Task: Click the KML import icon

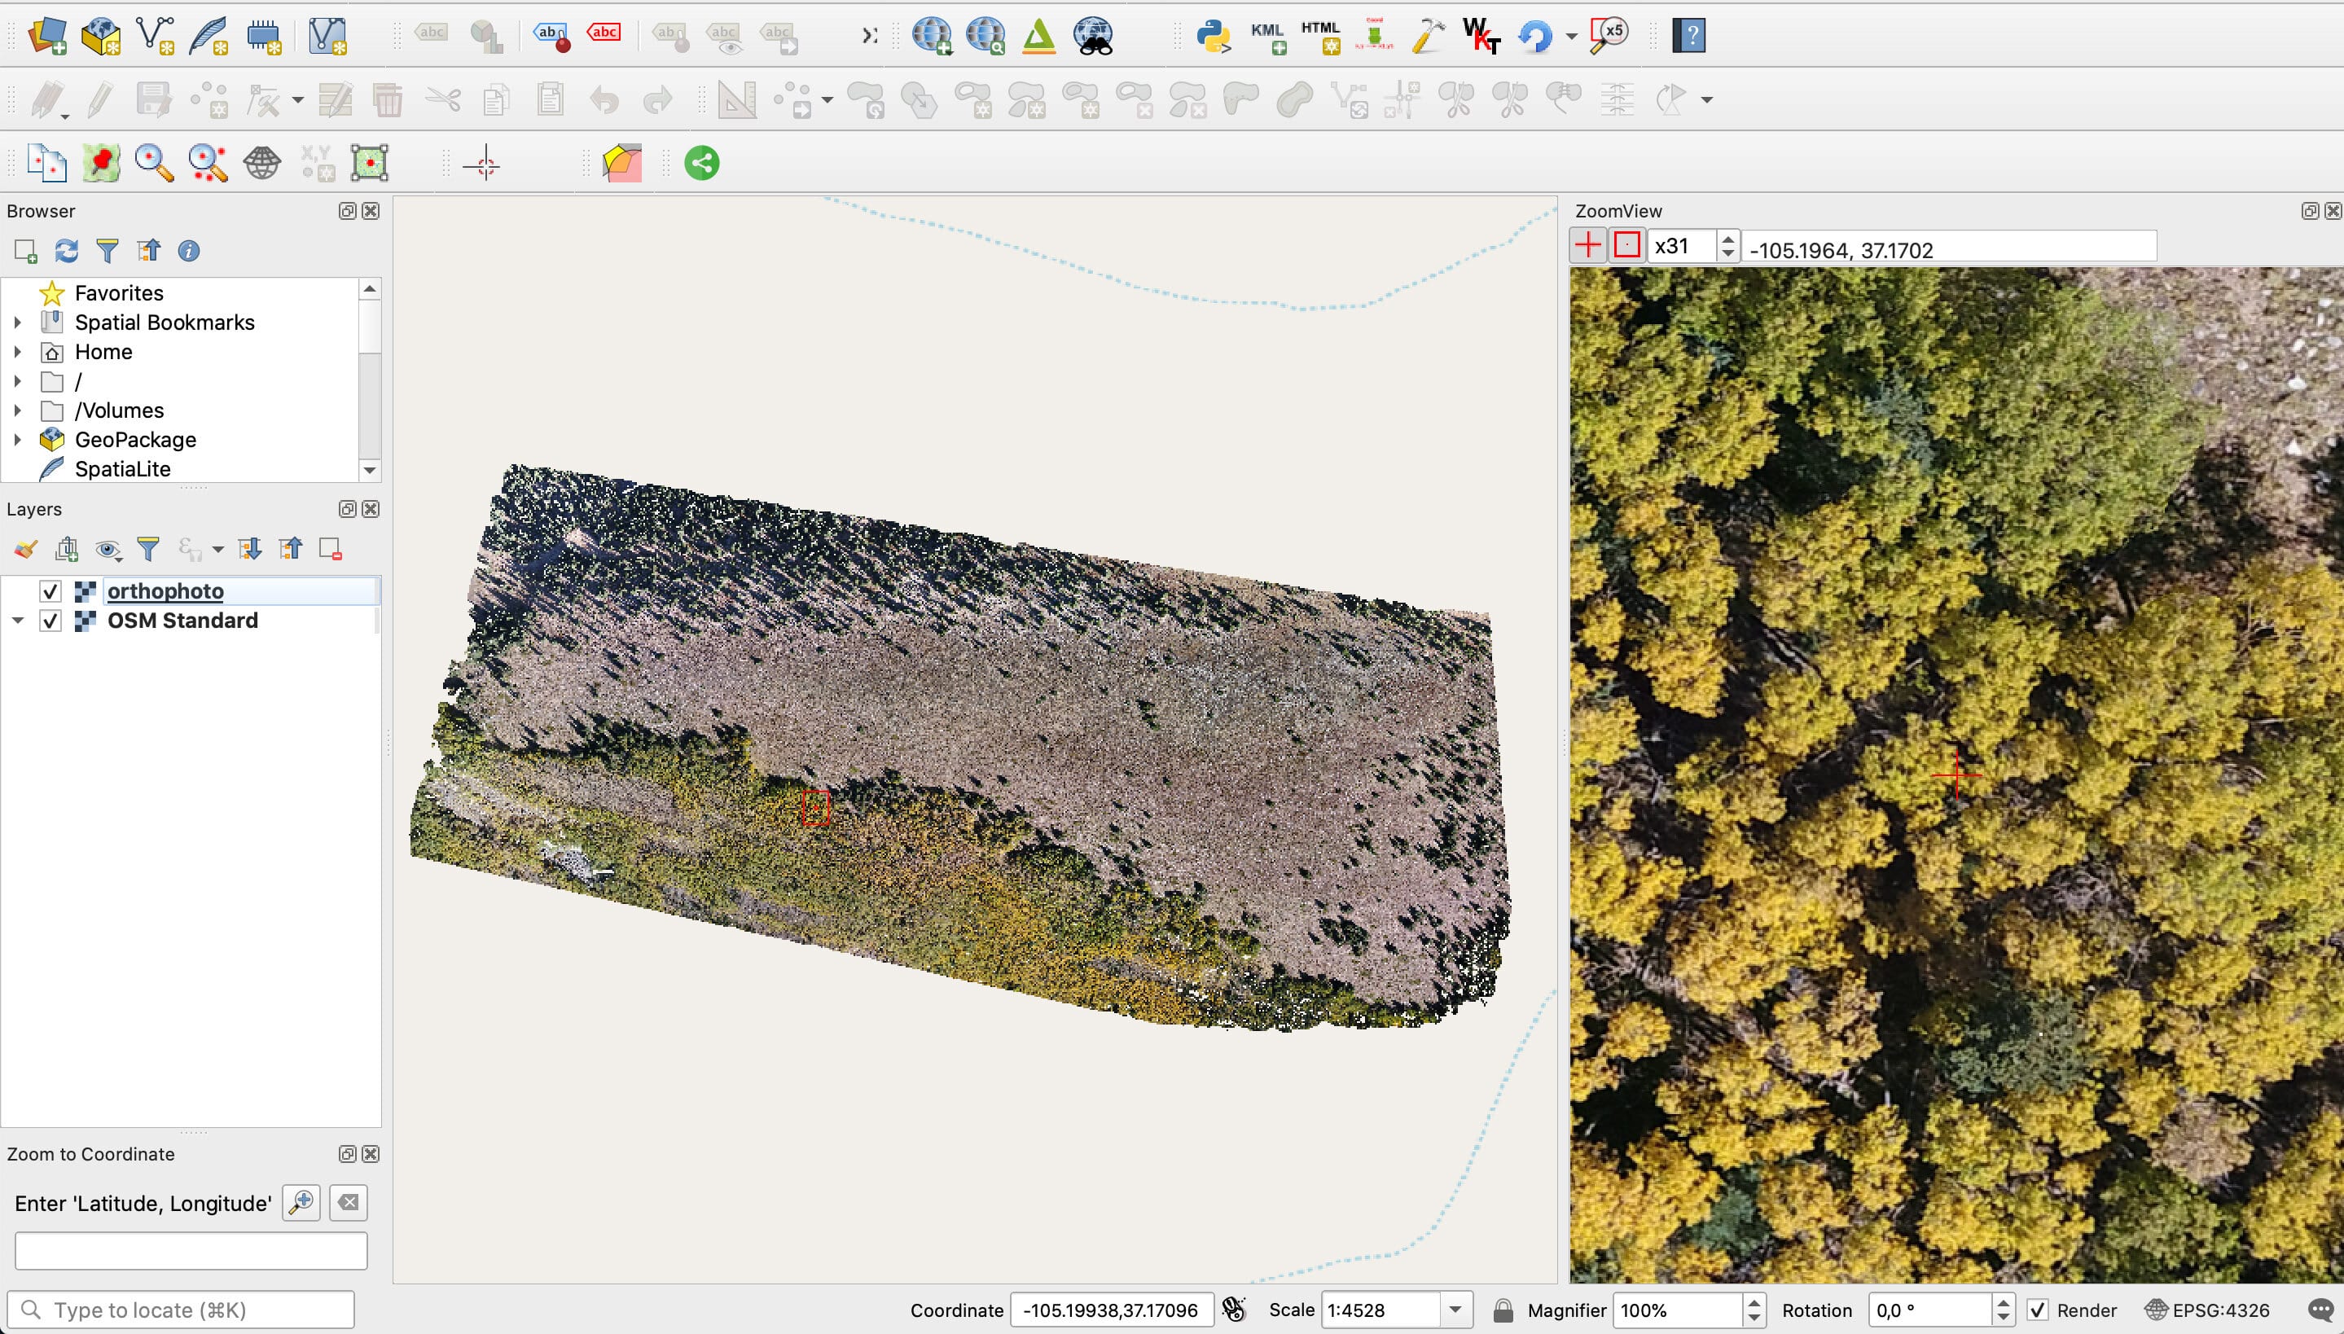Action: click(x=1269, y=36)
